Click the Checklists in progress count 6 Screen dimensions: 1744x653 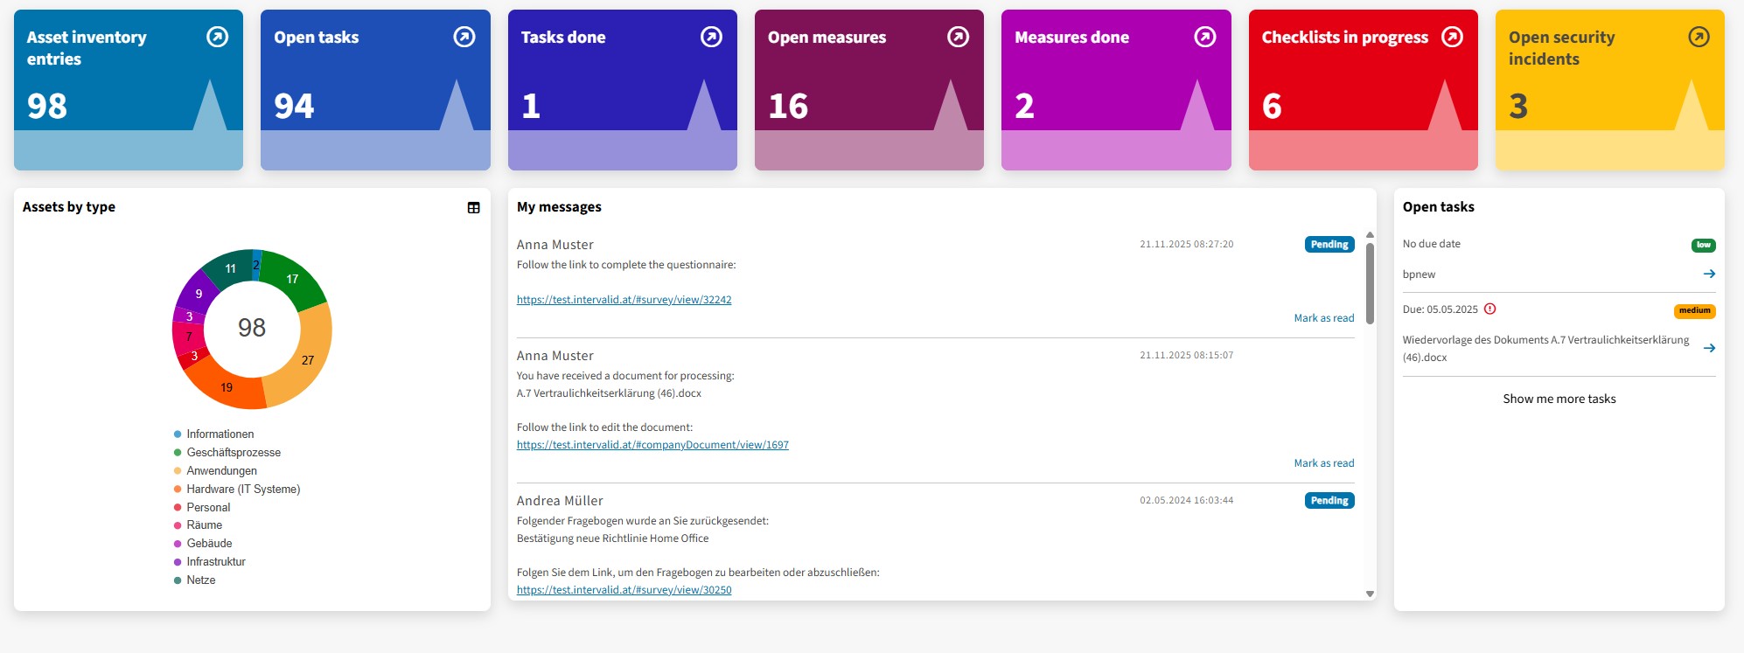coord(1273,107)
